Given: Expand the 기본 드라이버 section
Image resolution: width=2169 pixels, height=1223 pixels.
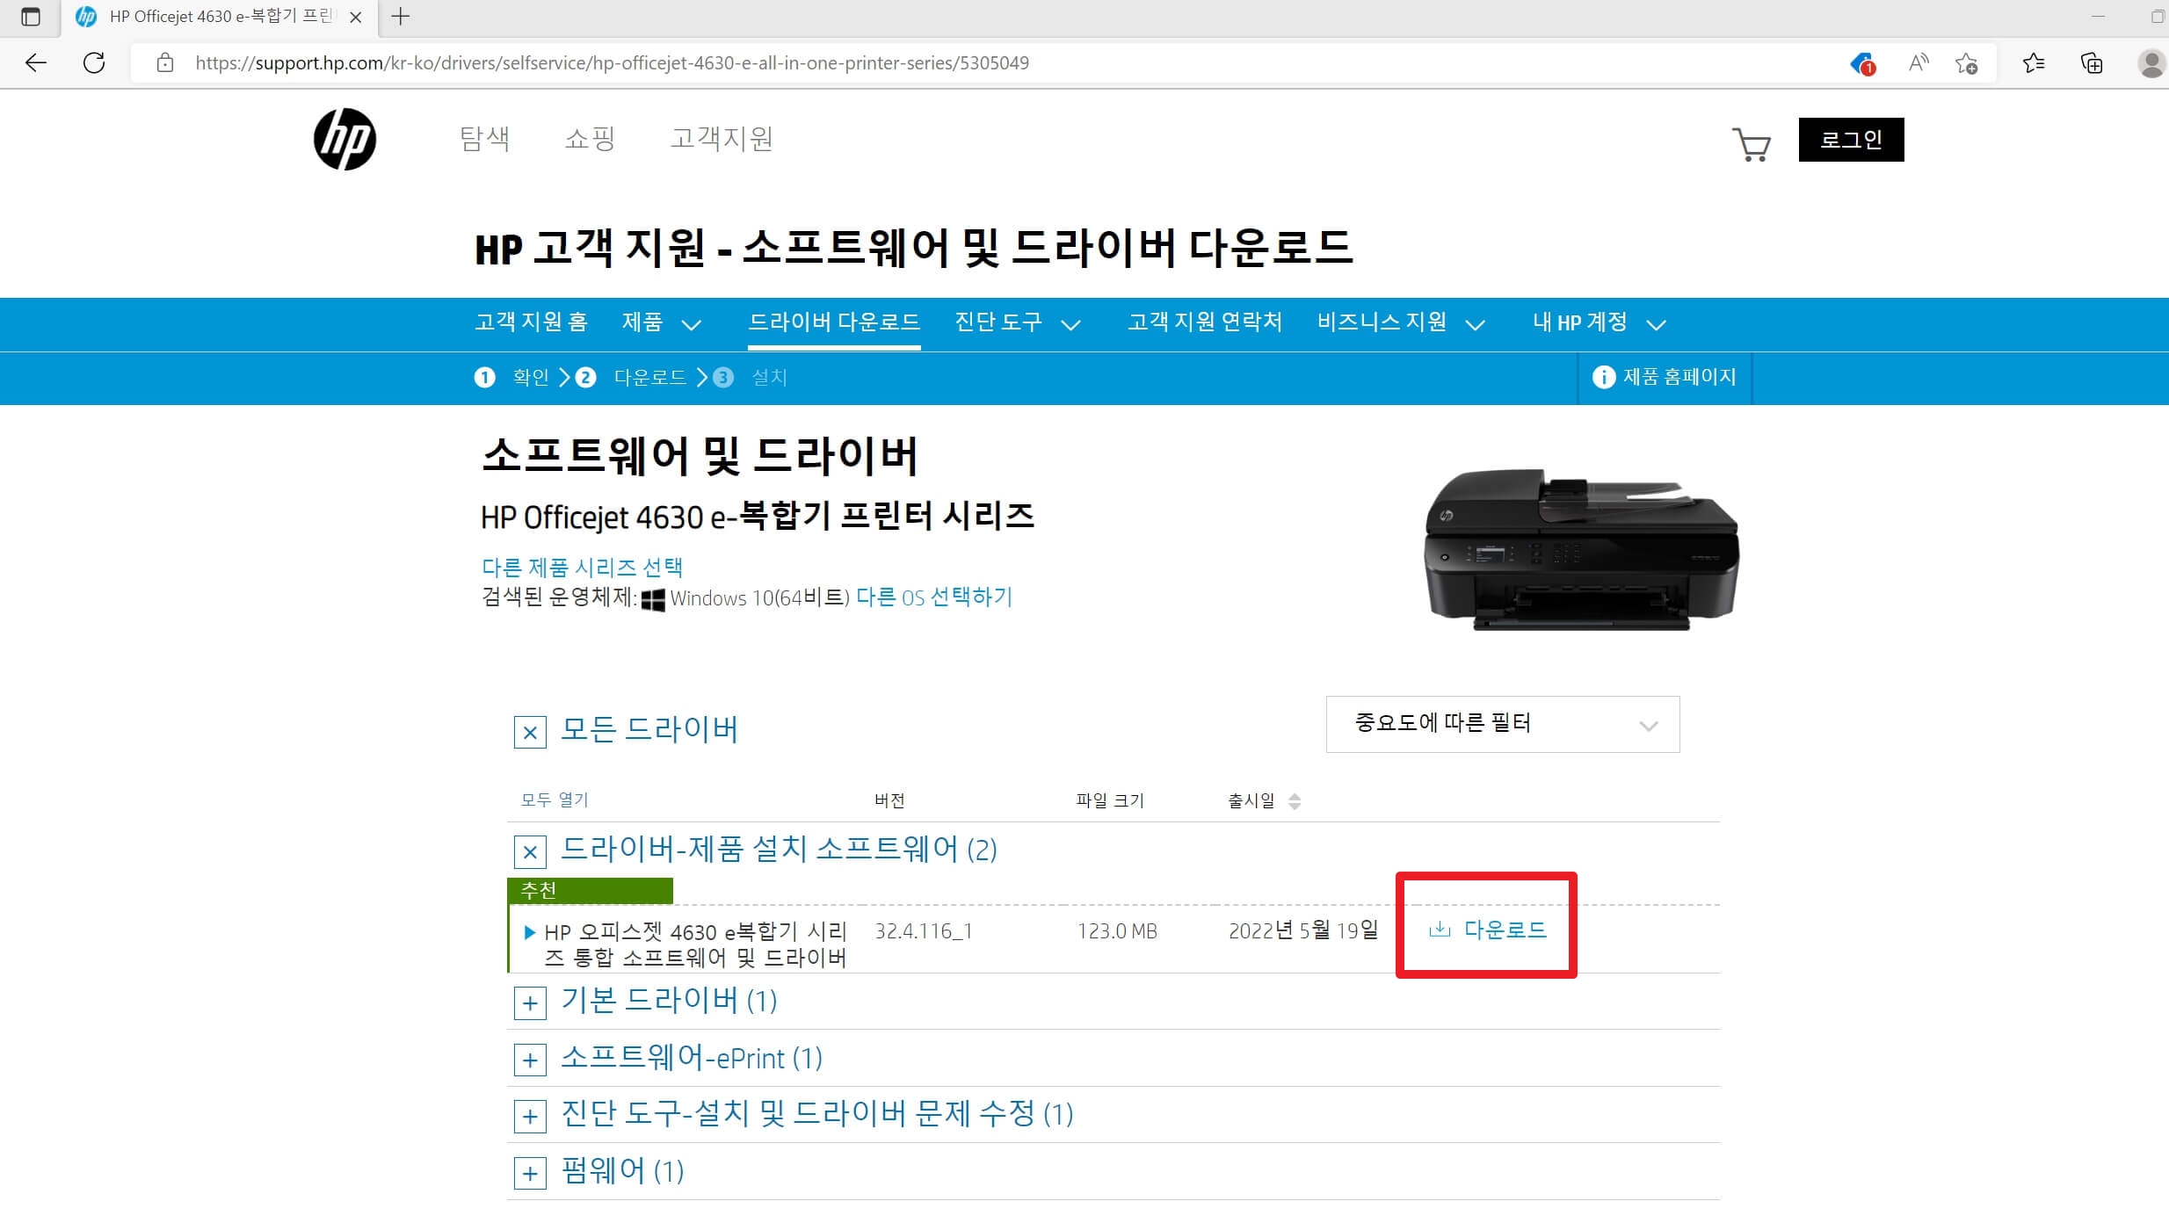Looking at the screenshot, I should tap(530, 1002).
